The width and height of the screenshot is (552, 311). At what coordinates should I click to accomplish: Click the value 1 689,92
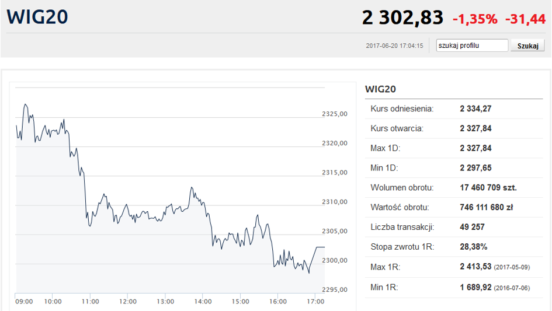pyautogui.click(x=475, y=287)
